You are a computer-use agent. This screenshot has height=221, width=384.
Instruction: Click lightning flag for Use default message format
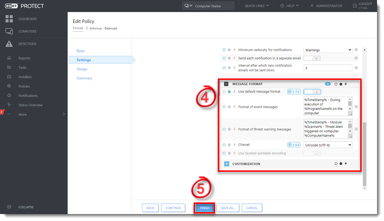[235, 92]
